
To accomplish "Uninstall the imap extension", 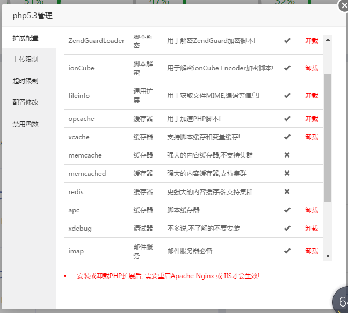I will pyautogui.click(x=311, y=251).
